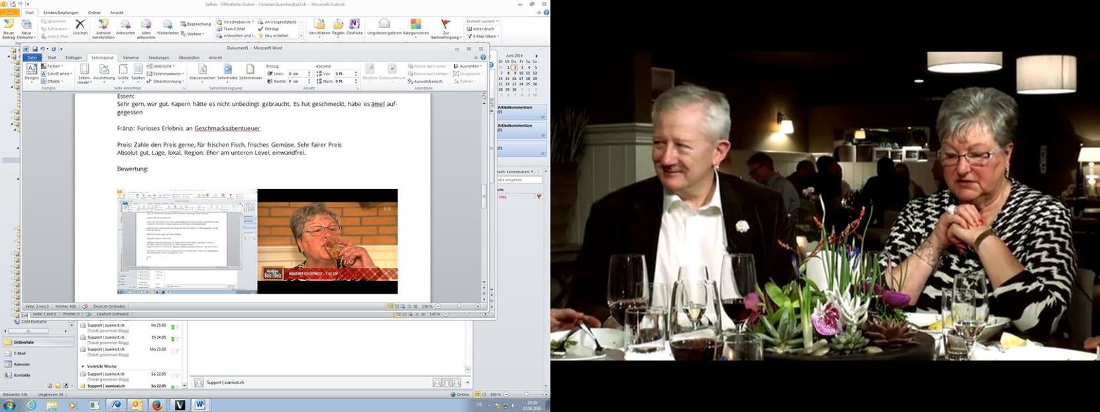Click the Einzug Links value field
Screen dimensions: 1100x412
pyautogui.click(x=298, y=73)
